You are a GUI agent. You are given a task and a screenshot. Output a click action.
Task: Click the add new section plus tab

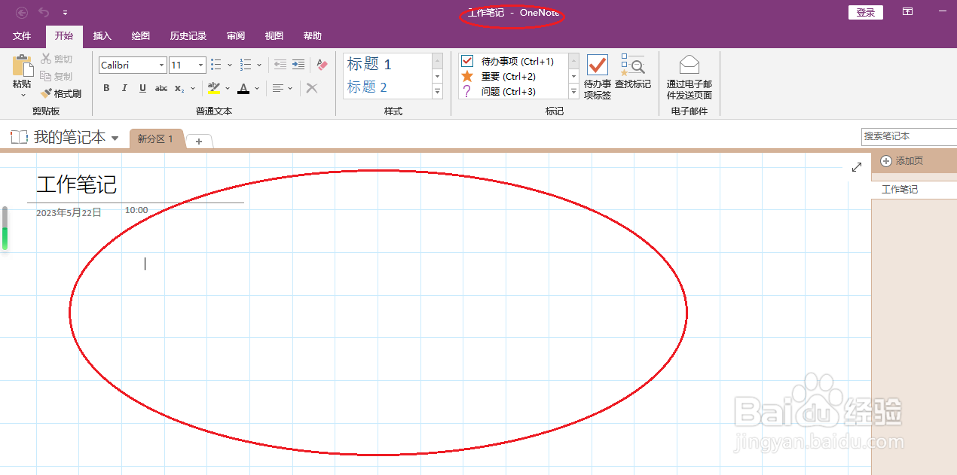click(x=199, y=142)
